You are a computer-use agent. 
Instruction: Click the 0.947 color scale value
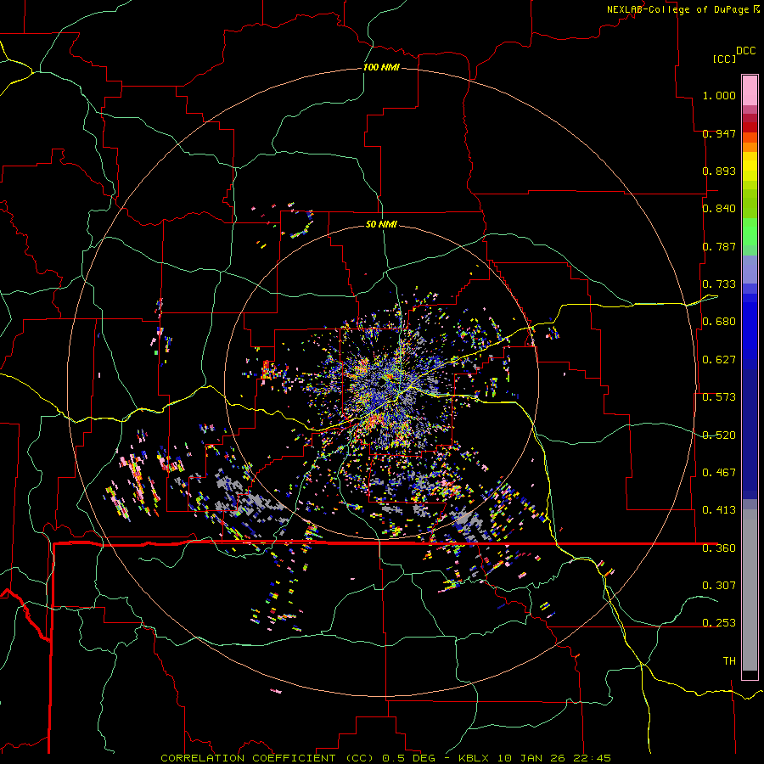(x=719, y=133)
